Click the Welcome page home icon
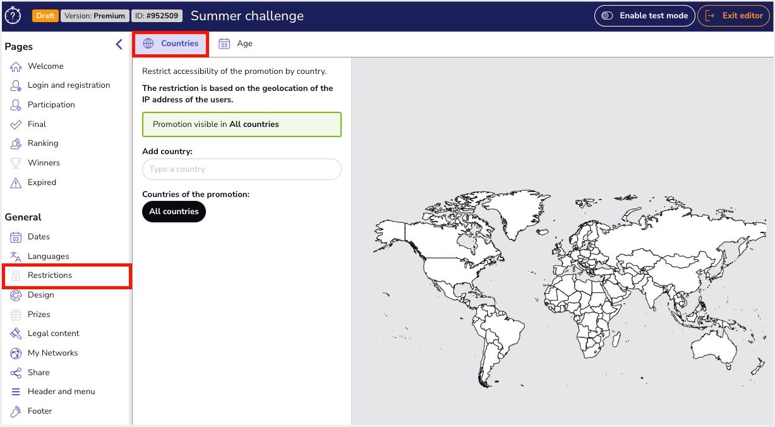 coord(16,66)
